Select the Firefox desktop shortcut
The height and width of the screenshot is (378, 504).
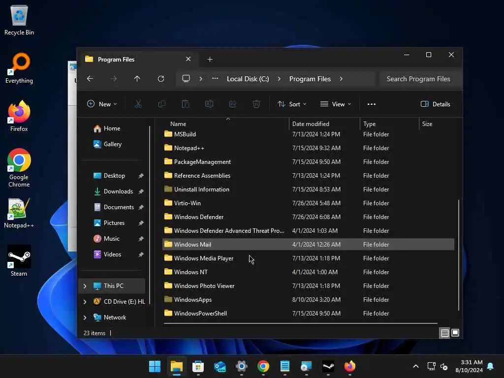click(19, 116)
